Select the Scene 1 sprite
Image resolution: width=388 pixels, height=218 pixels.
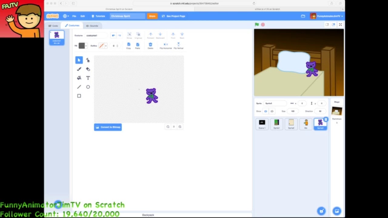tap(262, 124)
